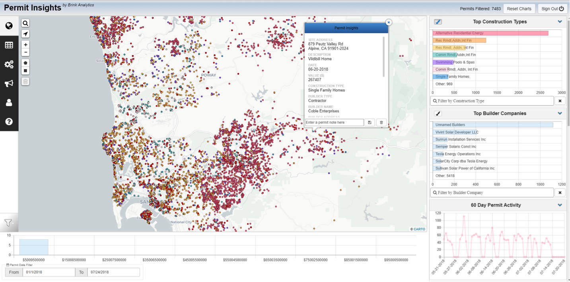The width and height of the screenshot is (570, 282).
Task: Collapse the Top Construction Types panel
Action: tap(560, 21)
